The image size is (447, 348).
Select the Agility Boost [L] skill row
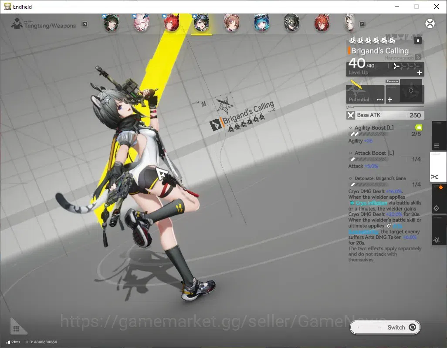pyautogui.click(x=385, y=134)
